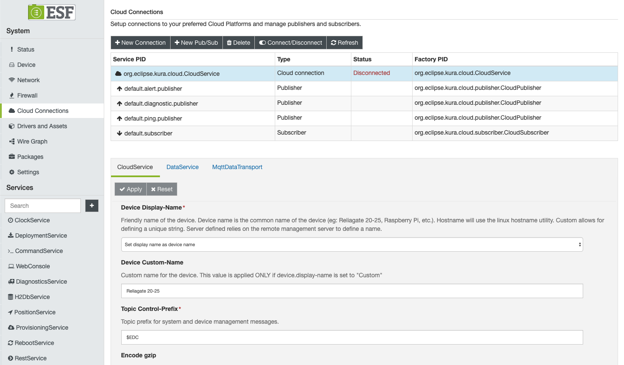Switch to the DataService tab
This screenshot has height=365, width=624.
[x=182, y=167]
